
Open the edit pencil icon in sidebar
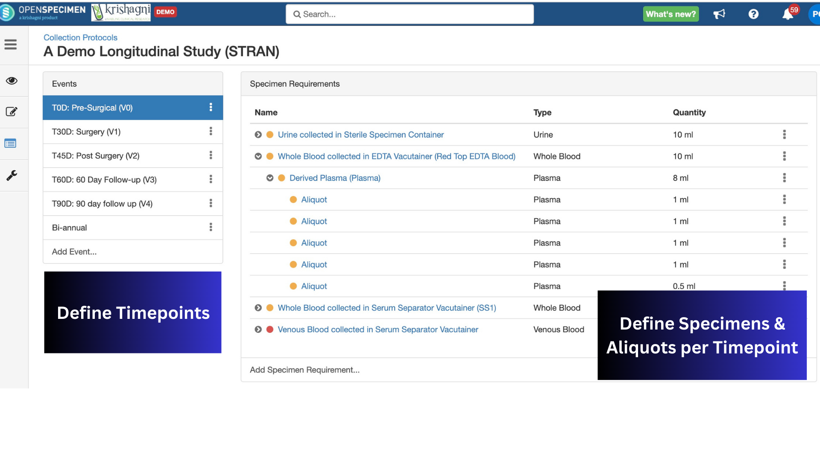click(x=12, y=112)
